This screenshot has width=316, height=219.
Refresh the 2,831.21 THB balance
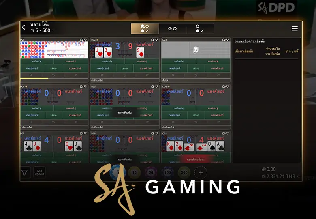[299, 176]
